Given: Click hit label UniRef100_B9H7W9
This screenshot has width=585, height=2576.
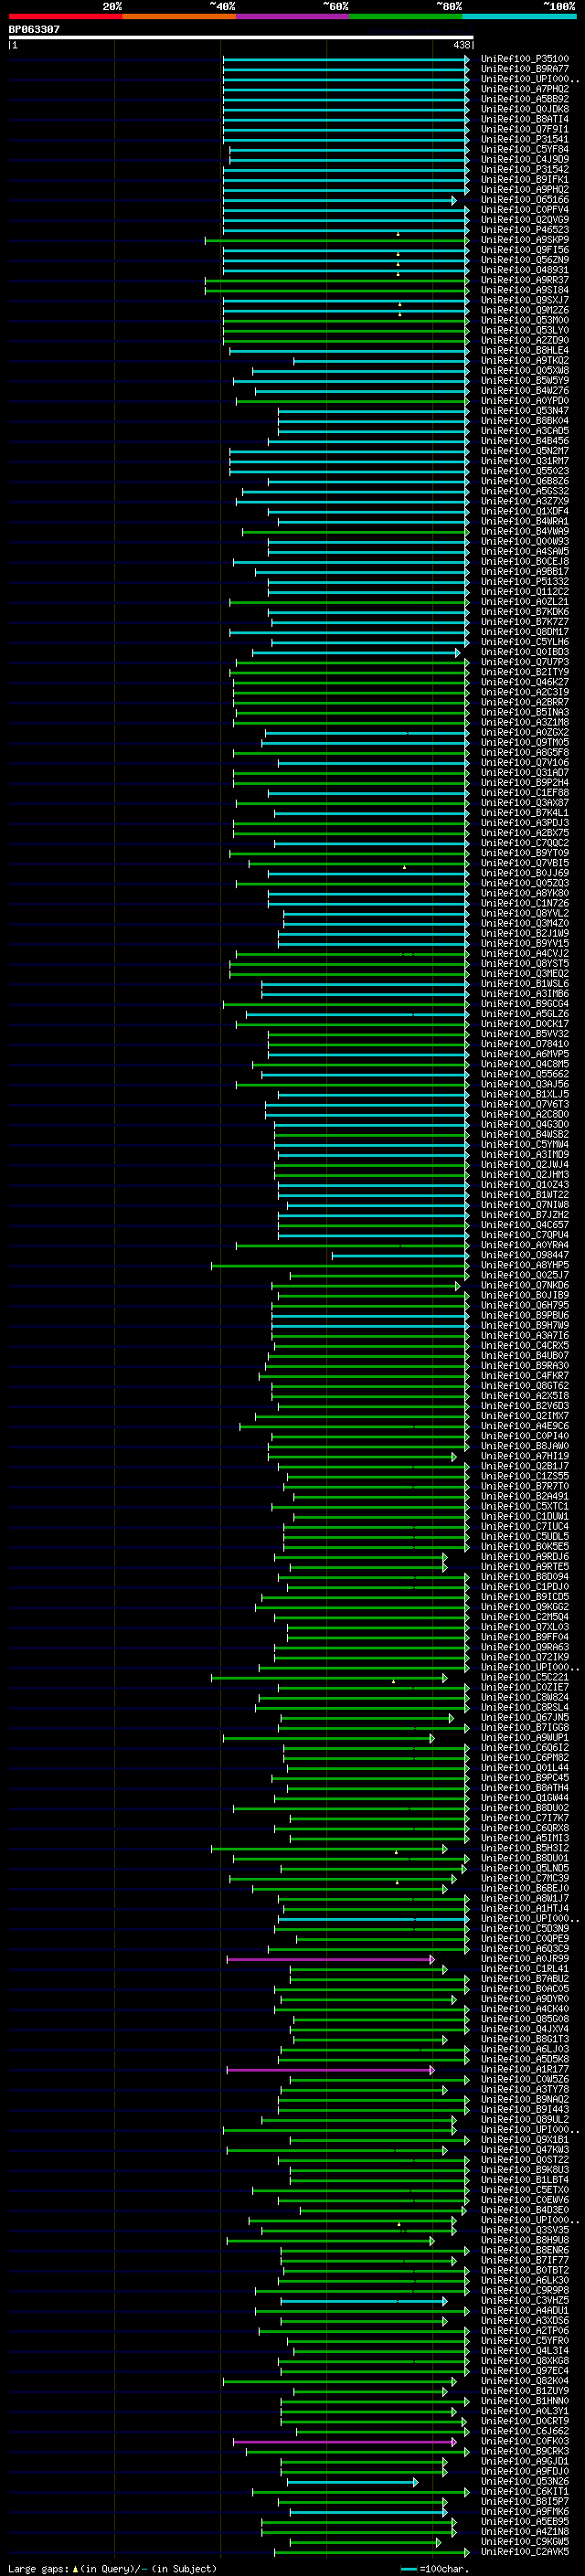Looking at the screenshot, I should coord(525,1326).
